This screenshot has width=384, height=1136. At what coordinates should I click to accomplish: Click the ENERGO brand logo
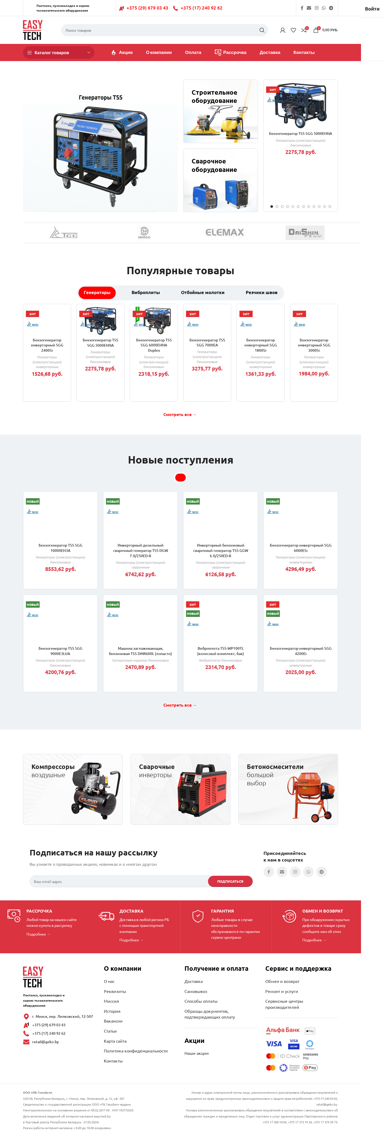pos(144,232)
